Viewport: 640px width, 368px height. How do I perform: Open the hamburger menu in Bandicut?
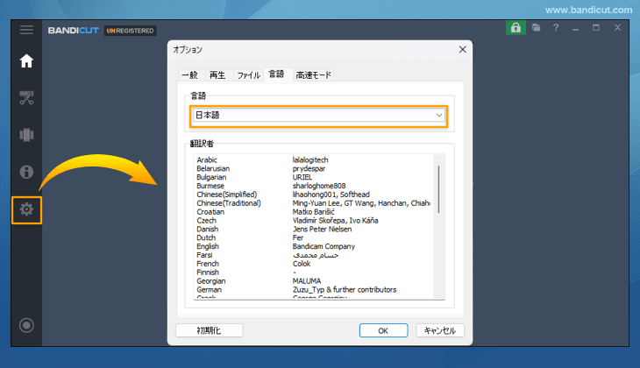tap(26, 30)
